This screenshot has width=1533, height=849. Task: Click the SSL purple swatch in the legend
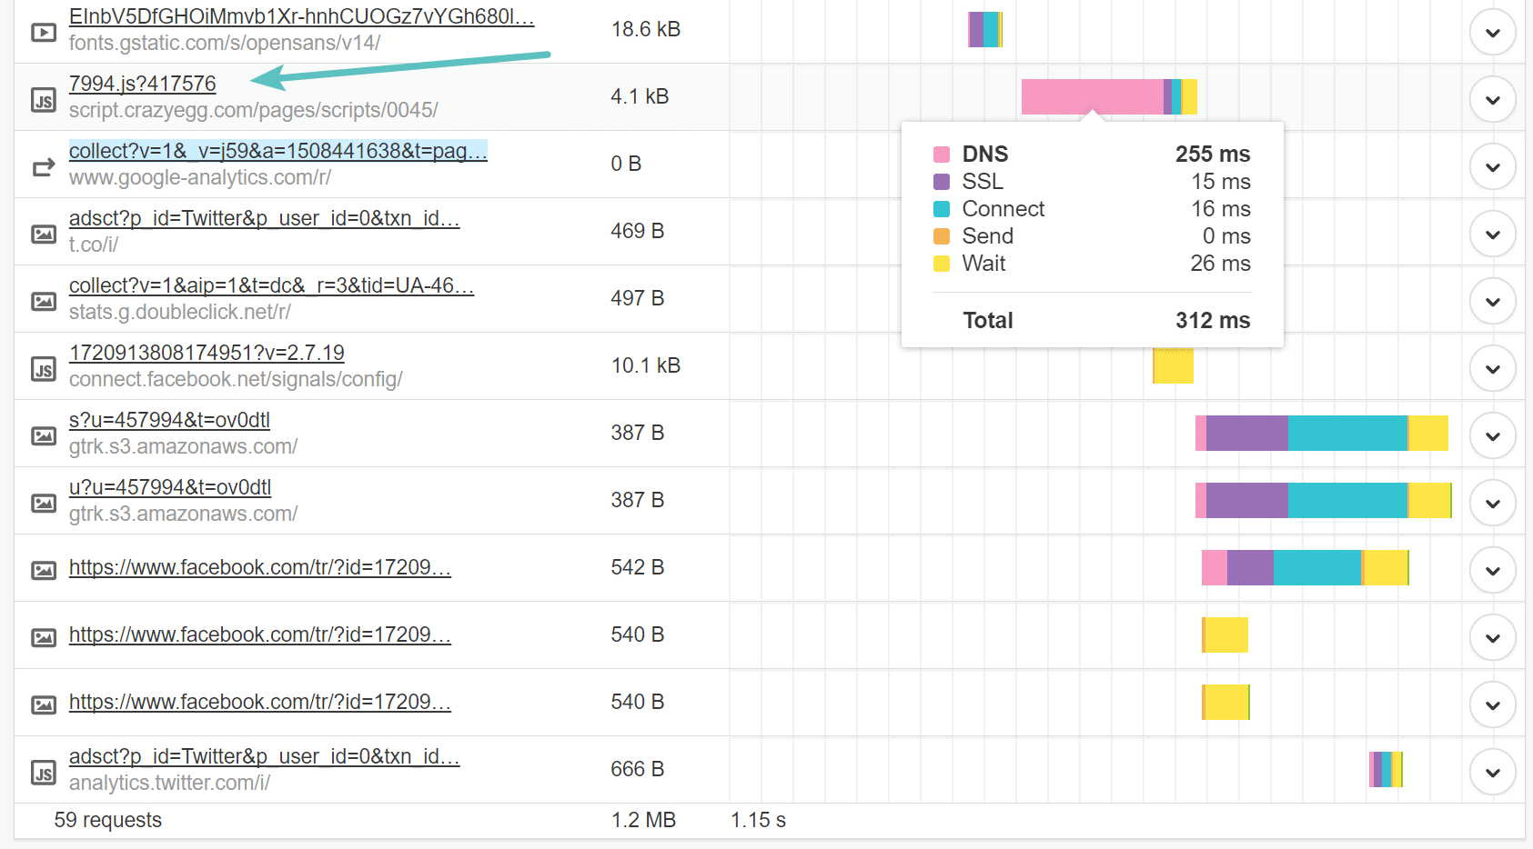pos(942,181)
